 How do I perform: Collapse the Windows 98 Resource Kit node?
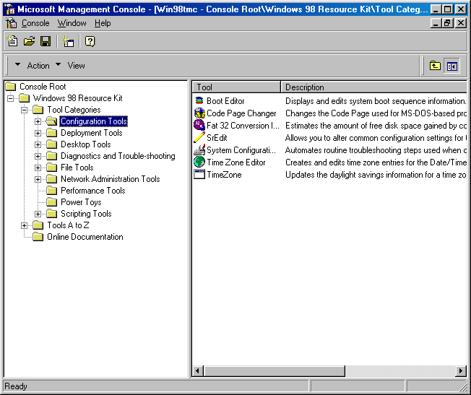11,98
